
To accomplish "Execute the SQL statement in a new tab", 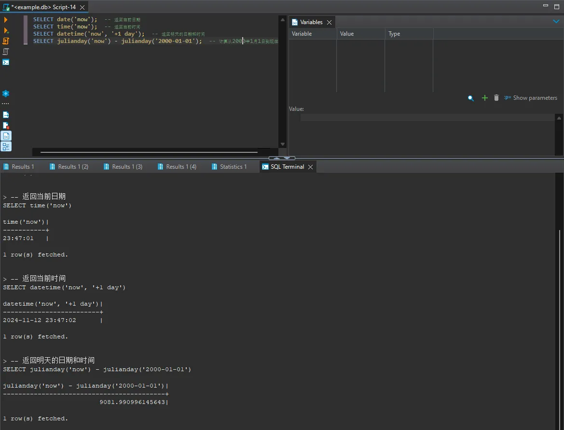I will tap(6, 30).
